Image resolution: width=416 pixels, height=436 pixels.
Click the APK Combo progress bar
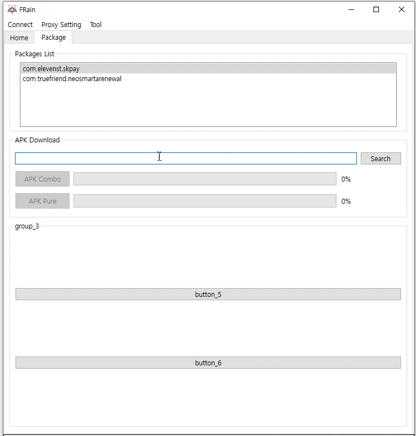205,179
